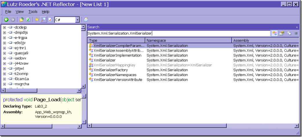
Task: Click left arrow of results horizontal scrollbar
Action: [x=90, y=126]
